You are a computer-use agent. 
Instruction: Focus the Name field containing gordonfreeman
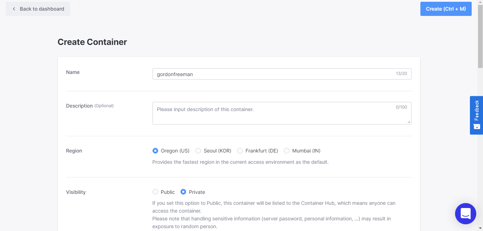point(272,74)
